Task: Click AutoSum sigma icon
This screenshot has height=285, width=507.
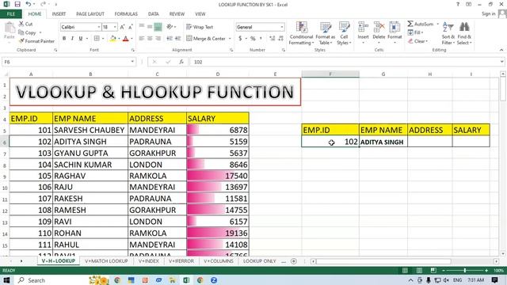Action: (x=410, y=24)
